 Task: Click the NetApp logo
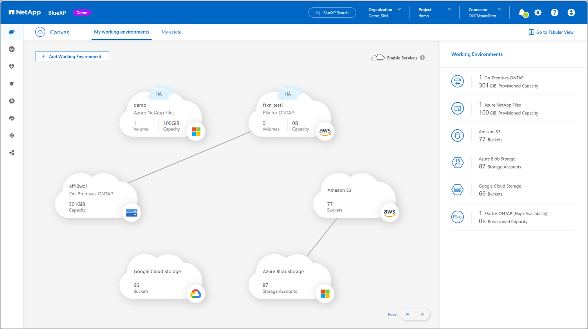point(25,13)
